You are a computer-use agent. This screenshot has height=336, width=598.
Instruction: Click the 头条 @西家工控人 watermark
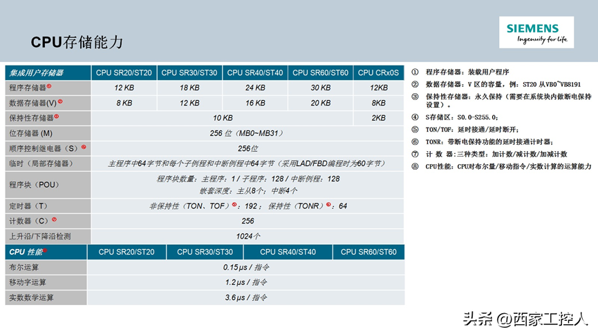(x=525, y=319)
